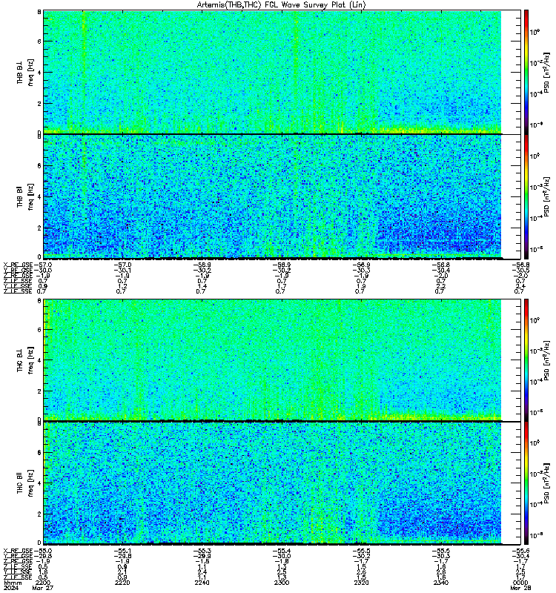Click the "6" frequency tick of THB B⊥ panel
This screenshot has width=556, height=593.
[39, 42]
